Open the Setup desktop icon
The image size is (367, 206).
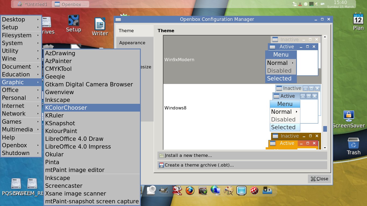(73, 24)
